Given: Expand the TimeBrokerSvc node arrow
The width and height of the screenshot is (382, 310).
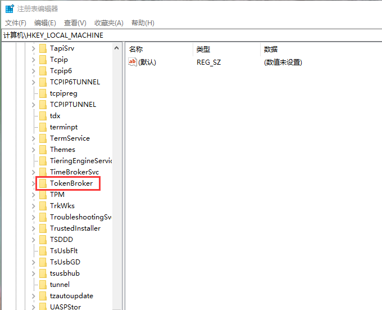Looking at the screenshot, I should [33, 172].
